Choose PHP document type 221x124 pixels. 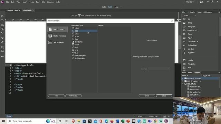pos(84,48)
